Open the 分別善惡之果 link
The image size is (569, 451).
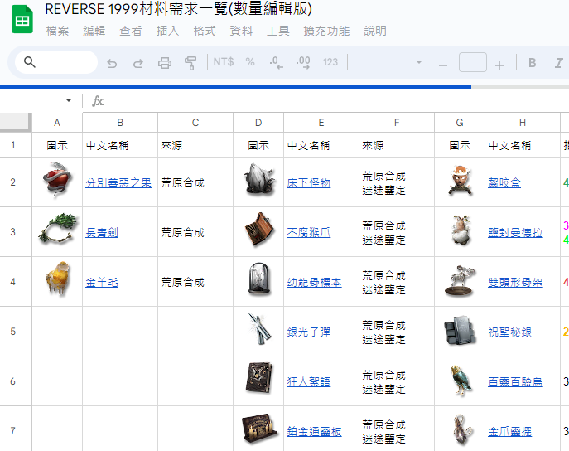[x=118, y=182]
